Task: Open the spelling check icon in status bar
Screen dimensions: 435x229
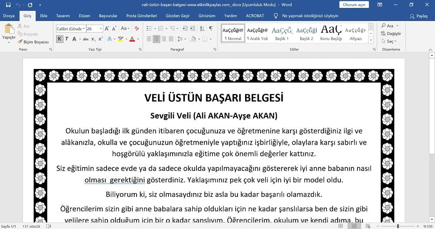Action: [49, 226]
